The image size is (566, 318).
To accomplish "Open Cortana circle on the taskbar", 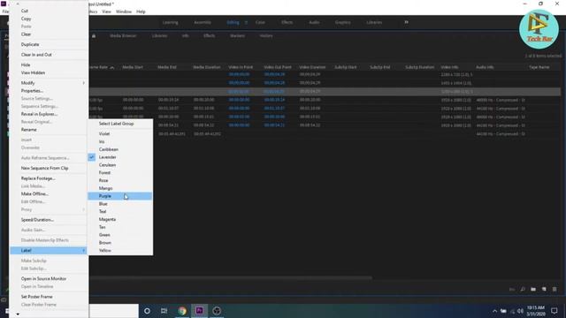I will tap(147, 311).
